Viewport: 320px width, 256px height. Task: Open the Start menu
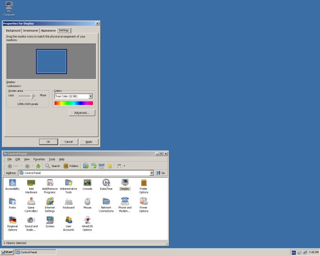(7, 252)
